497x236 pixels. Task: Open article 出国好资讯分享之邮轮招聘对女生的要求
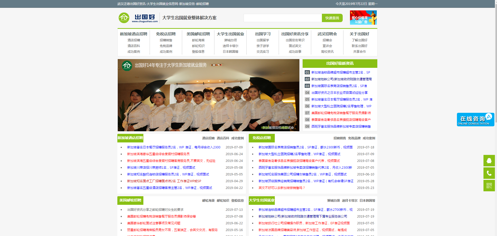click(x=155, y=210)
